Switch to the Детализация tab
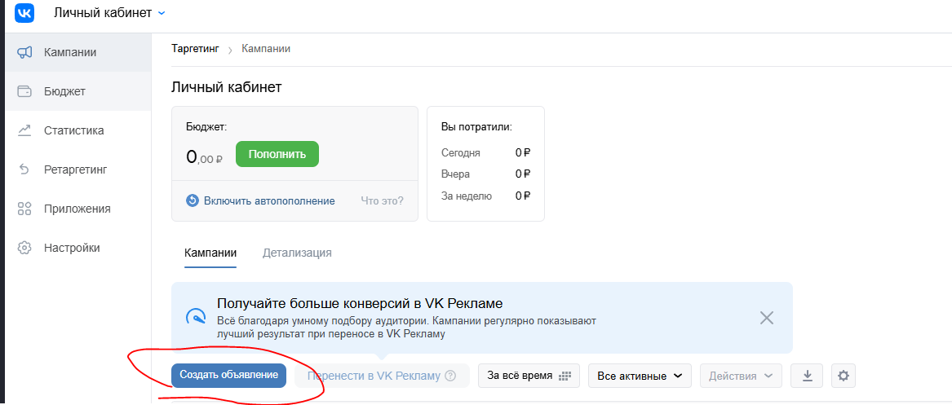Screen dimensions: 952x405 [x=297, y=253]
